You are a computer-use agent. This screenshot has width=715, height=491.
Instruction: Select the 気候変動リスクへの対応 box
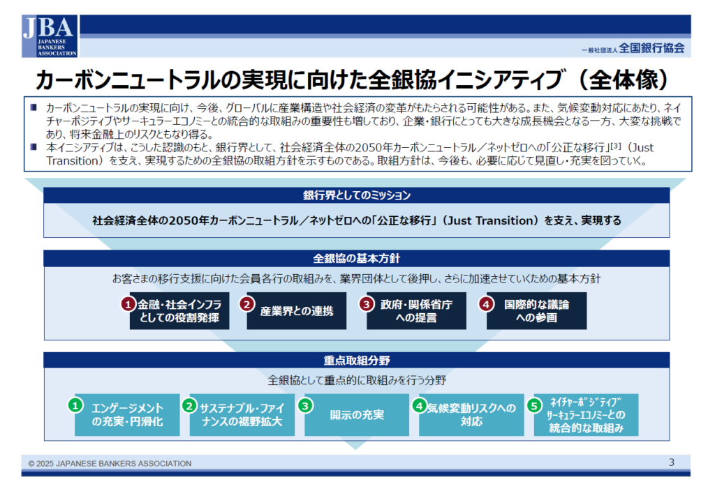point(471,415)
